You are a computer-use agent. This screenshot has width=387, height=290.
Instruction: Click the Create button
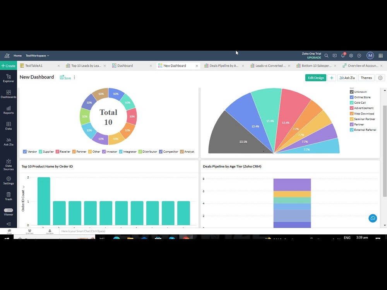(9, 66)
